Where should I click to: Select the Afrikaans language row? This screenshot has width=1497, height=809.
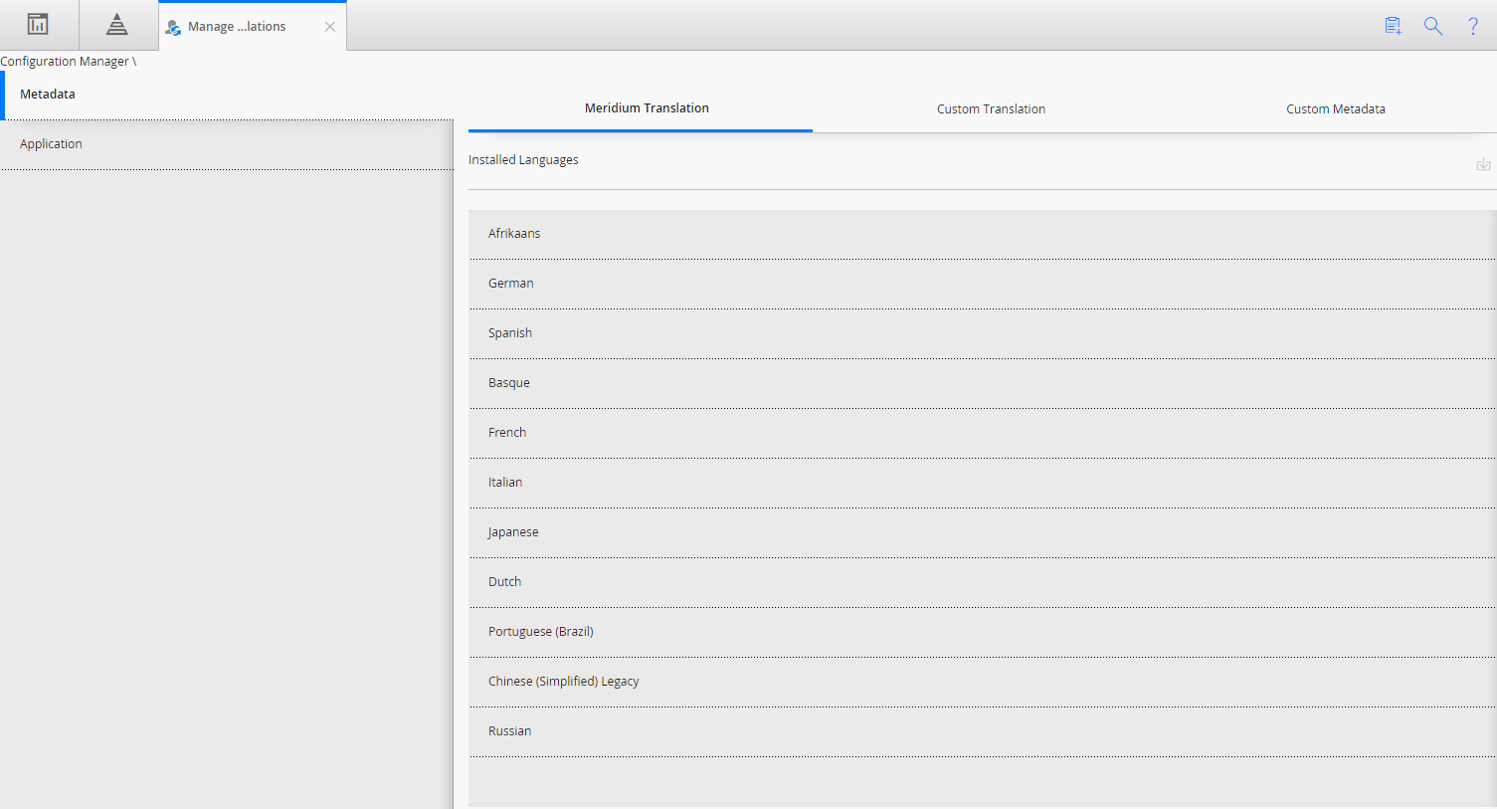(x=983, y=234)
